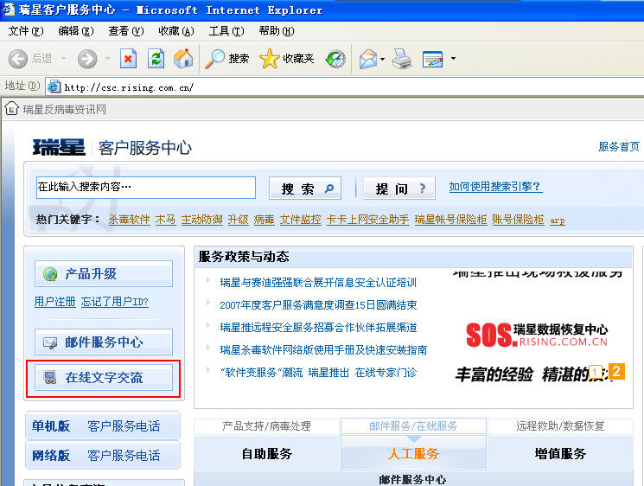Open the Search magnifier toolbar button
The width and height of the screenshot is (644, 486).
227,59
